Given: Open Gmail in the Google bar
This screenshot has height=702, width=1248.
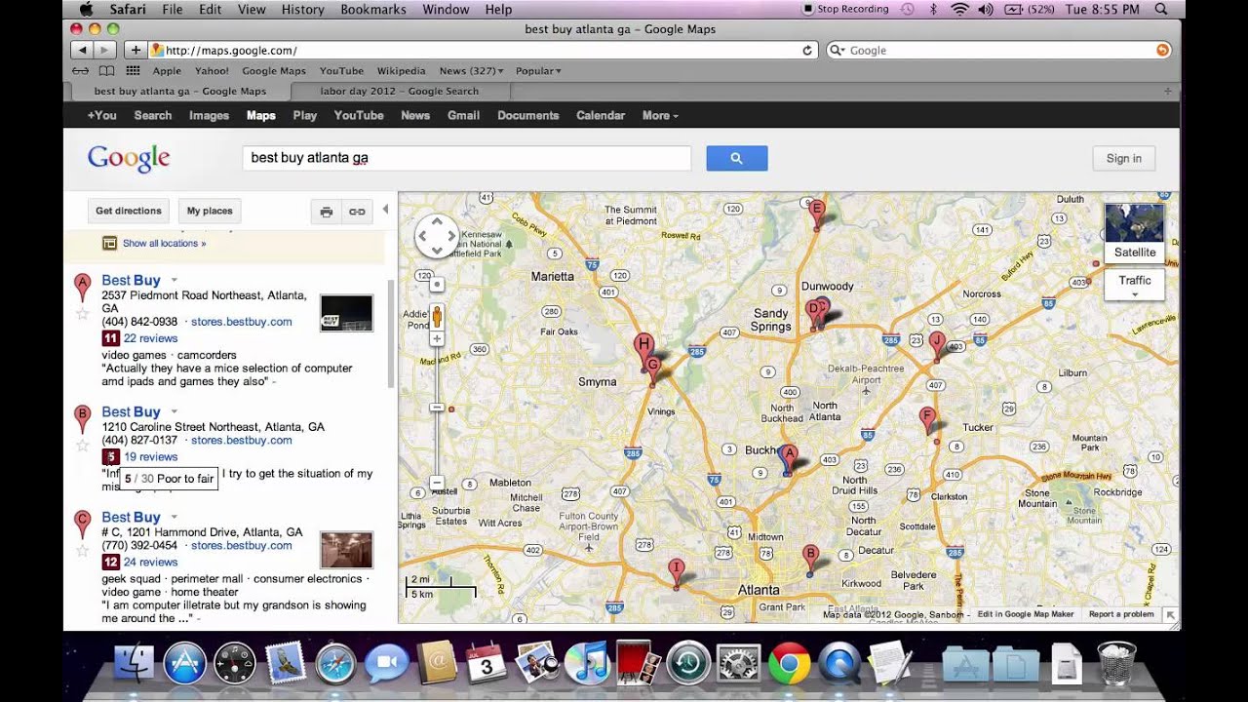Looking at the screenshot, I should (x=463, y=115).
